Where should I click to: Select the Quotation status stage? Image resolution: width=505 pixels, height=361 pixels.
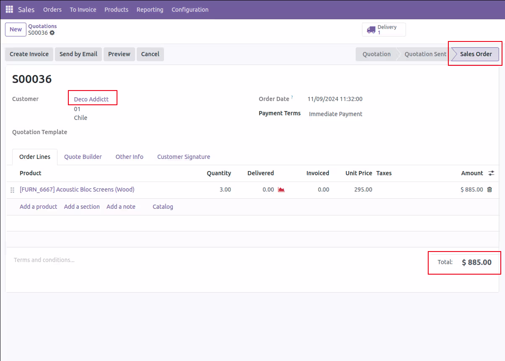point(376,54)
